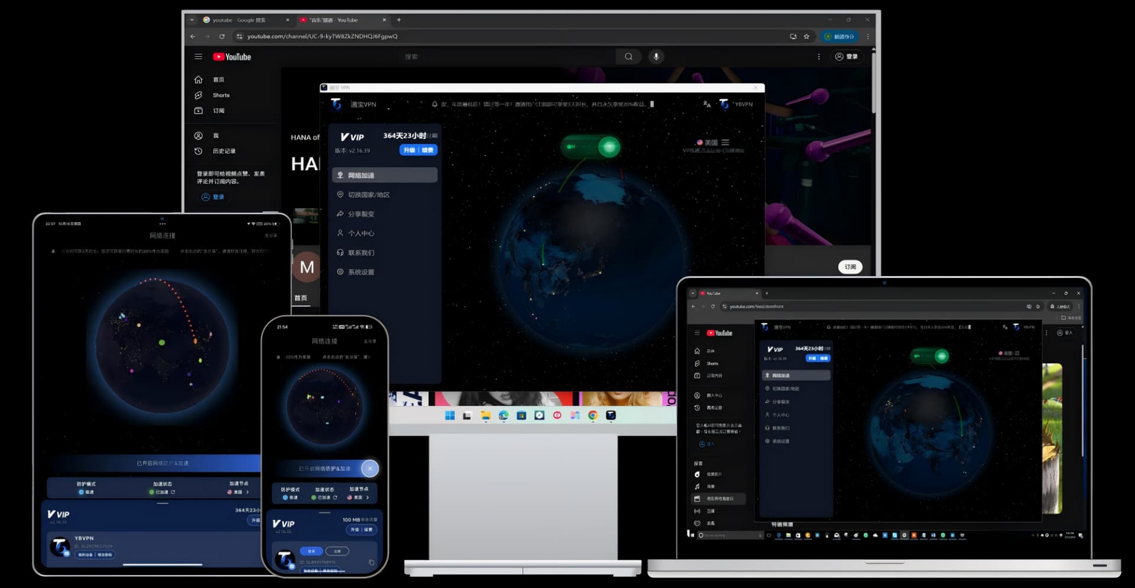Click the YouTube voice search microphone
The image size is (1135, 588).
click(656, 56)
